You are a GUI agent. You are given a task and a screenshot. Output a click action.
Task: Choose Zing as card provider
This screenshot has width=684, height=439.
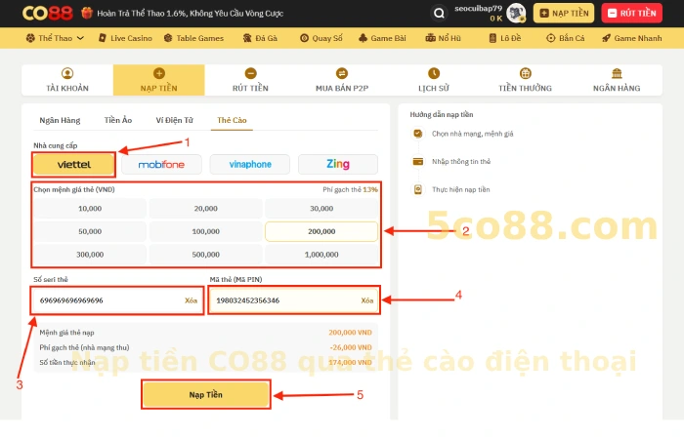click(338, 165)
